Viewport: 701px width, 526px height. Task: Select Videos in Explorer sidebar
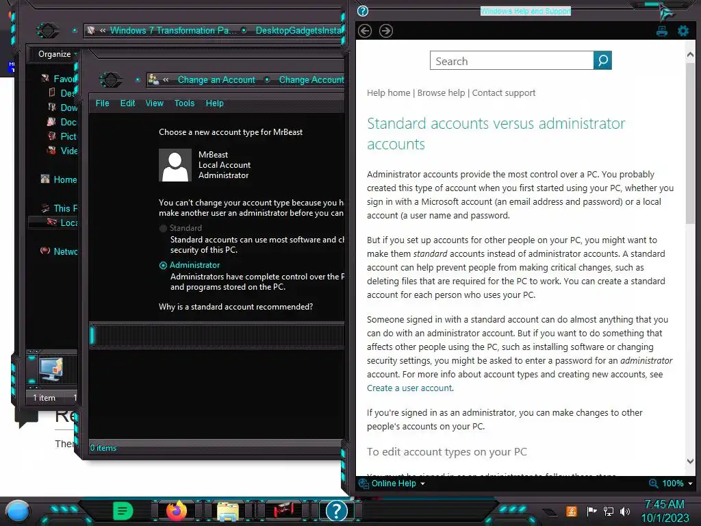(62, 150)
